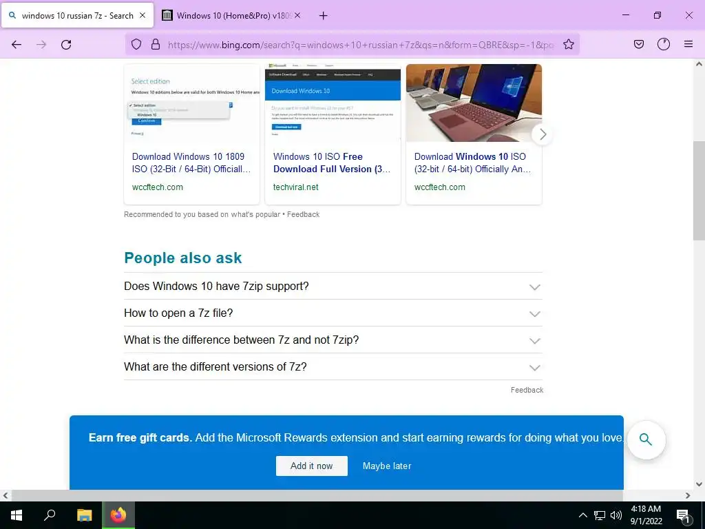Open 'Windows 10 ISO Free Download Full Version'
This screenshot has width=705, height=529.
pyautogui.click(x=332, y=163)
